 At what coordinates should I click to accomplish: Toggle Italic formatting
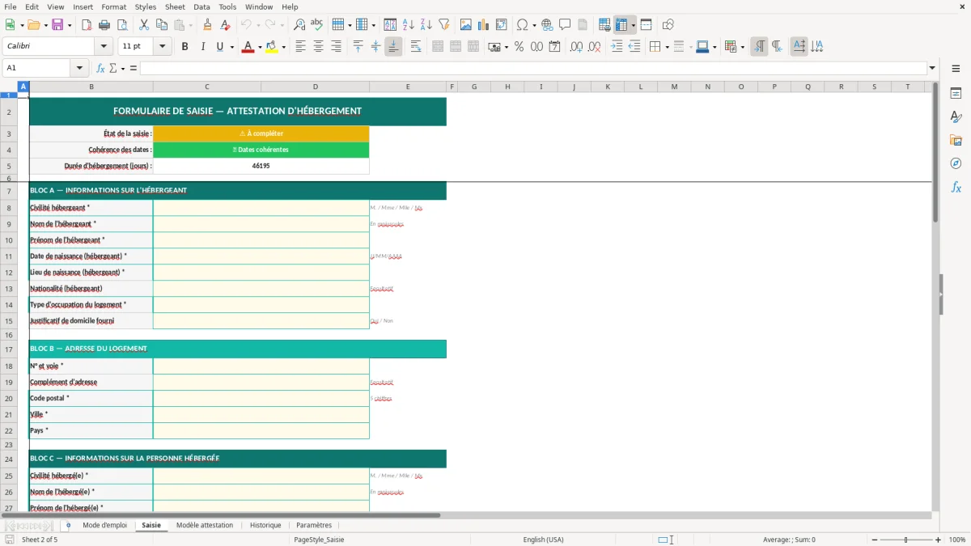click(202, 47)
